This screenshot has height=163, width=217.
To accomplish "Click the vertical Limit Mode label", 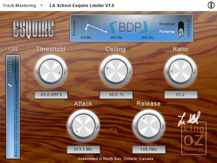I will coord(188,28).
